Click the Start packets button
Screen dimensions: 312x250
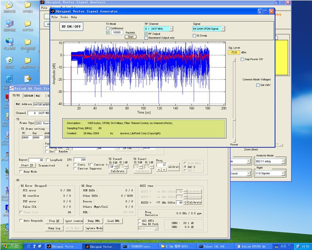[130, 37]
